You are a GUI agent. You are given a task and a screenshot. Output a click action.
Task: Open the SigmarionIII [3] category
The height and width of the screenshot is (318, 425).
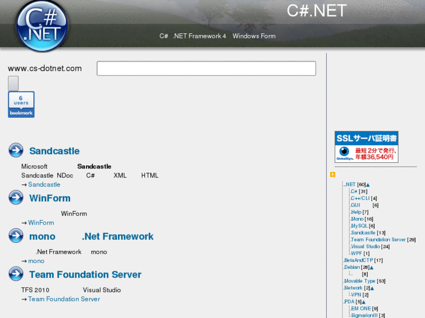364,316
